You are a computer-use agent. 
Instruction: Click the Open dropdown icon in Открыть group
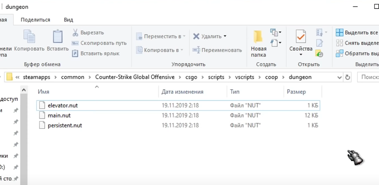tap(321, 32)
